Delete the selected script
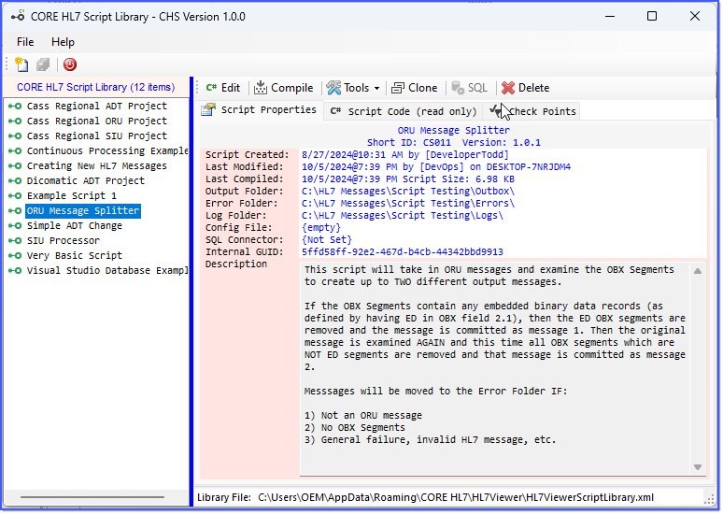The image size is (723, 514). click(x=526, y=88)
